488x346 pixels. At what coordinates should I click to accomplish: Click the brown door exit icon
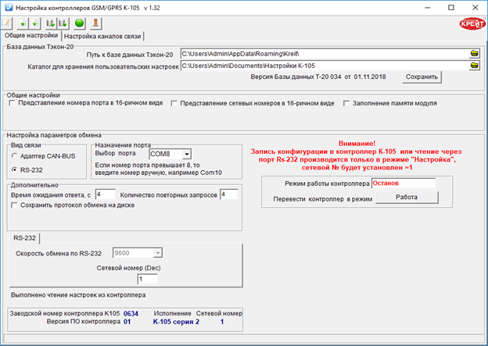(96, 23)
